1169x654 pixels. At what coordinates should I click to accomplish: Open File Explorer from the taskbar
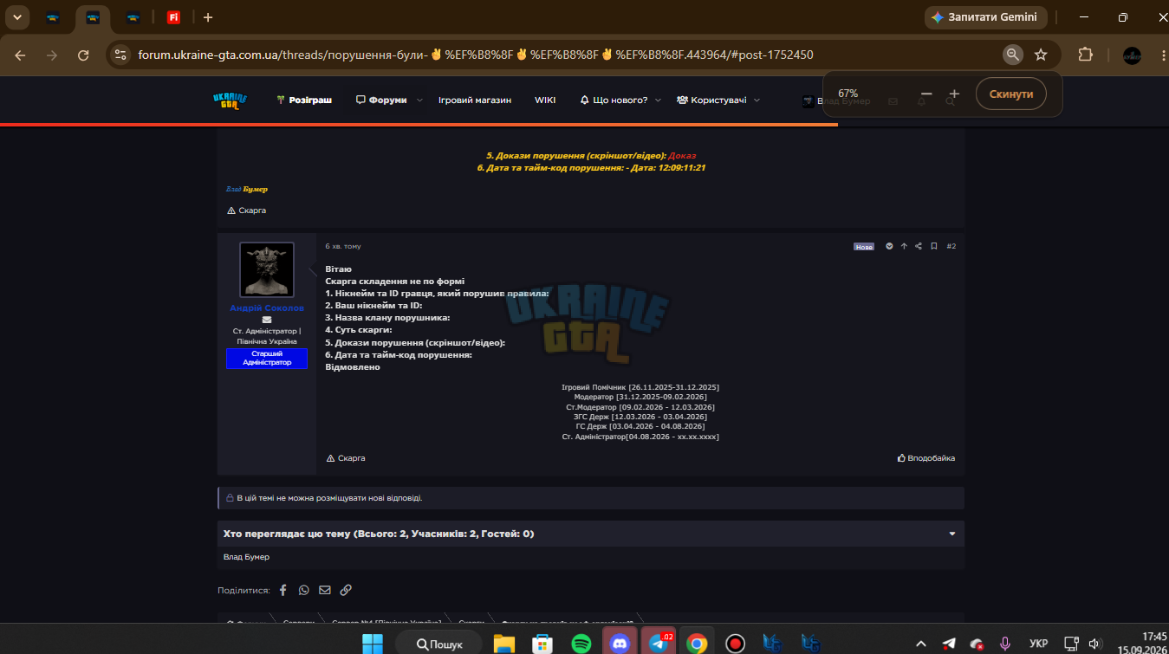click(504, 644)
